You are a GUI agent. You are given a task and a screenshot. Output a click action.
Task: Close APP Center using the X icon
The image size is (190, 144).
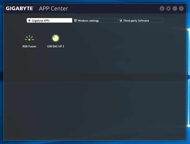point(181,9)
